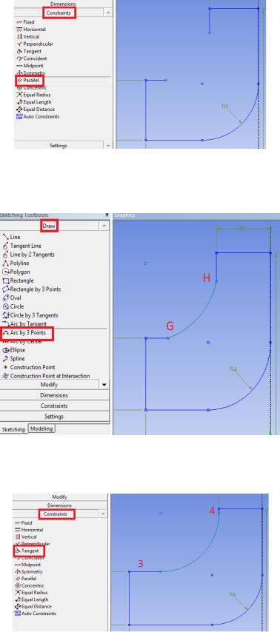This screenshot has height=632, width=280.
Task: Choose Perpendicular constraint in top panel
Action: pyautogui.click(x=35, y=44)
